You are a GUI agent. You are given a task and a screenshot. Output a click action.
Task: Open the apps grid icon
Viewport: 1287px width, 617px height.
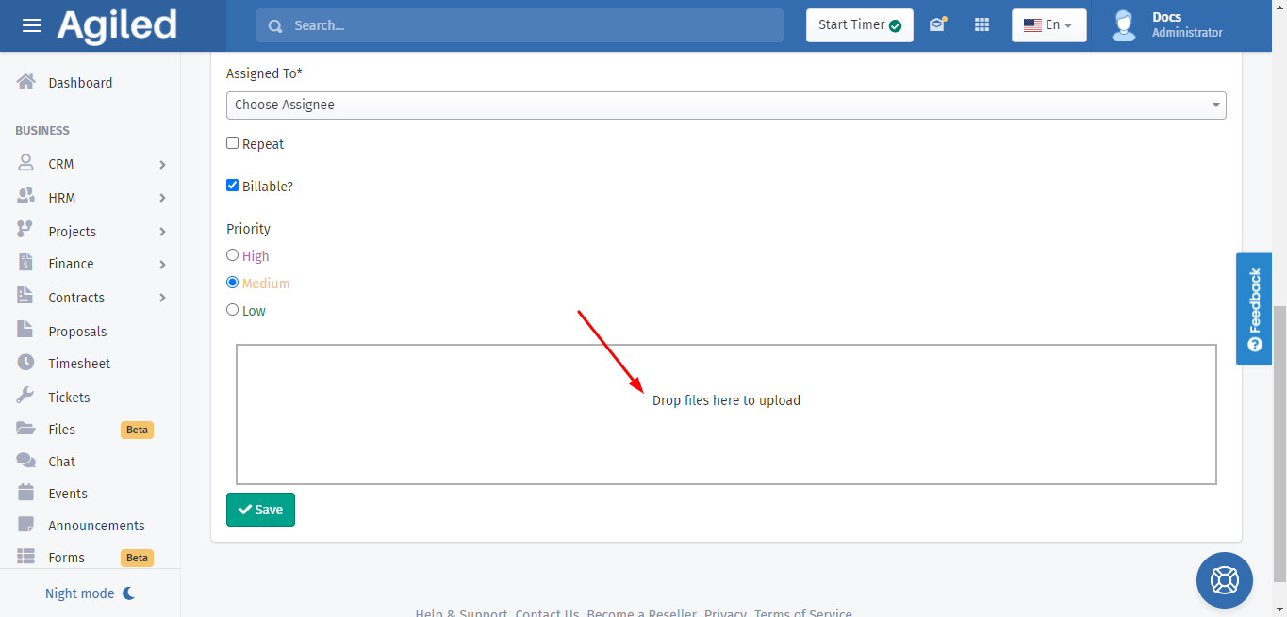tap(982, 25)
